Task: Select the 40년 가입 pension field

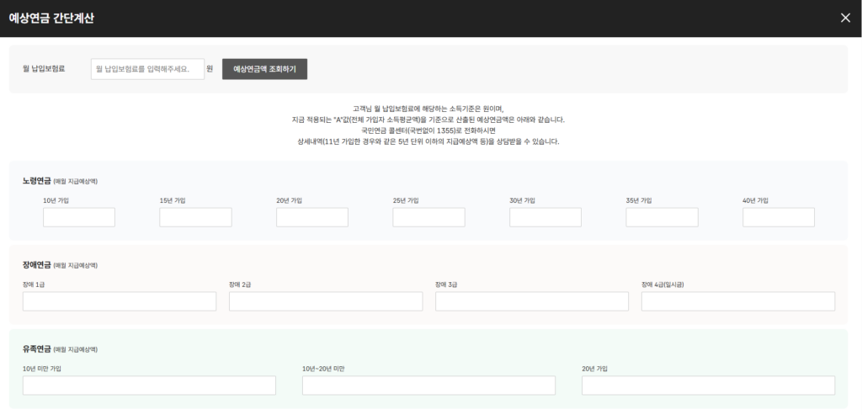Action: click(779, 217)
